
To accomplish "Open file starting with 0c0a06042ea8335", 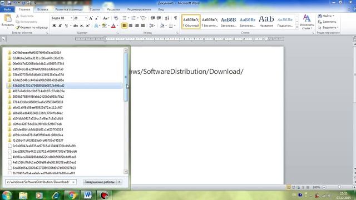I will click(65, 146).
